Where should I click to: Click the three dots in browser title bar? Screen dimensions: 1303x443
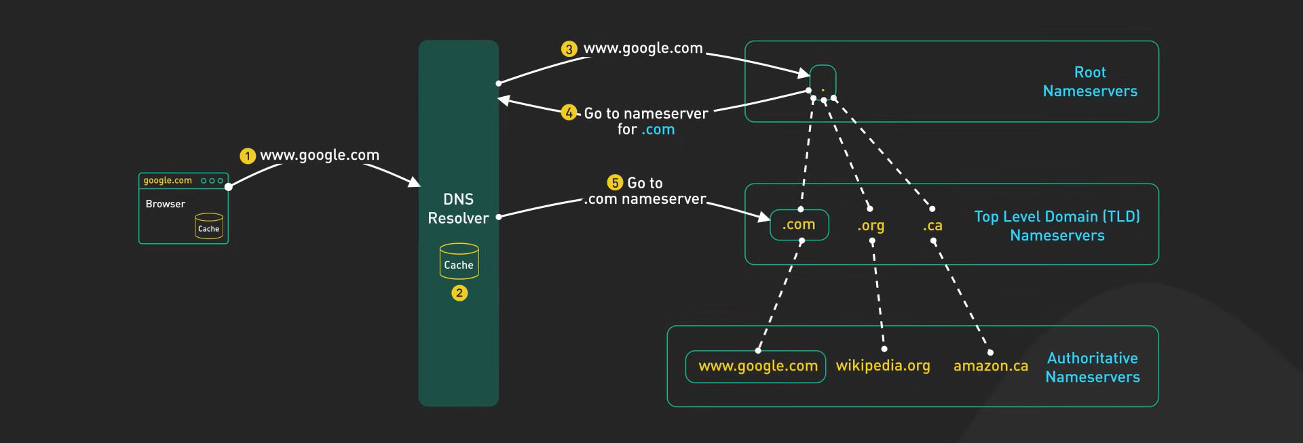pos(212,181)
